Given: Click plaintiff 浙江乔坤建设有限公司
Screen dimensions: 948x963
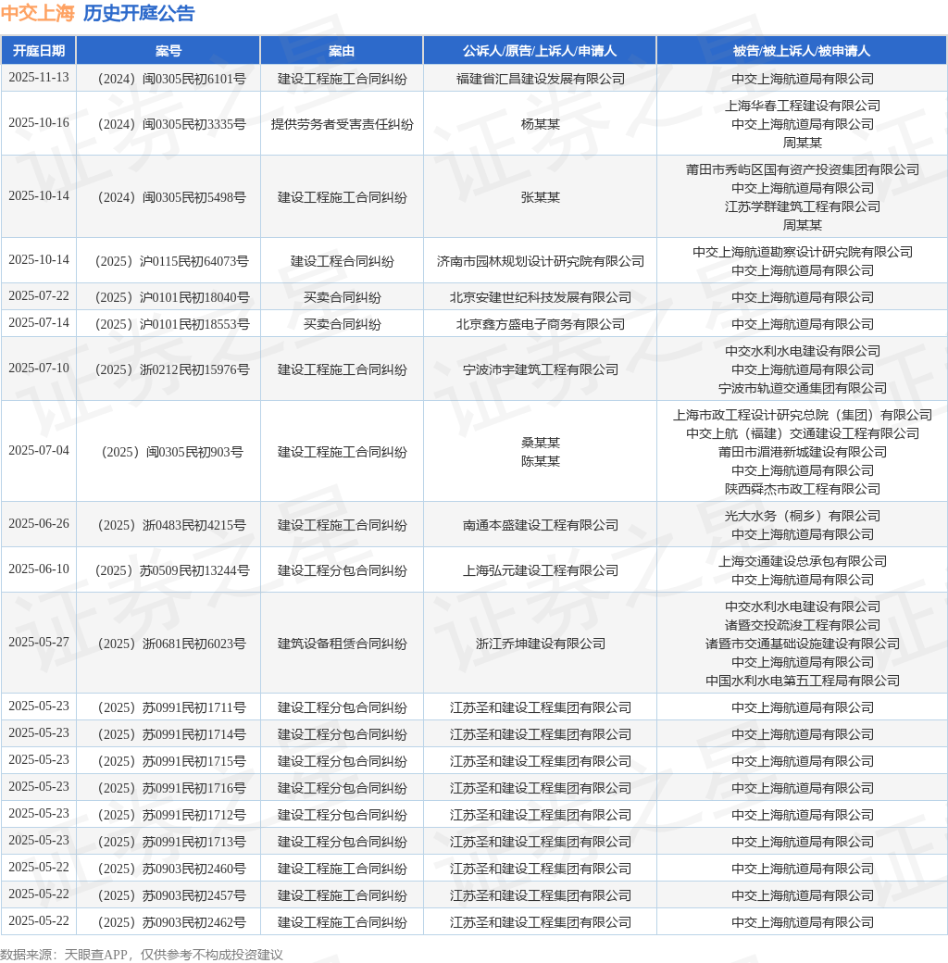Looking at the screenshot, I should pyautogui.click(x=541, y=644).
